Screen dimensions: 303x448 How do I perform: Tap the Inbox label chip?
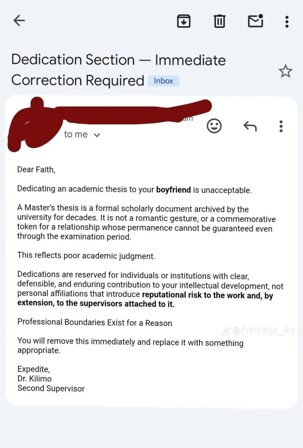pos(164,81)
